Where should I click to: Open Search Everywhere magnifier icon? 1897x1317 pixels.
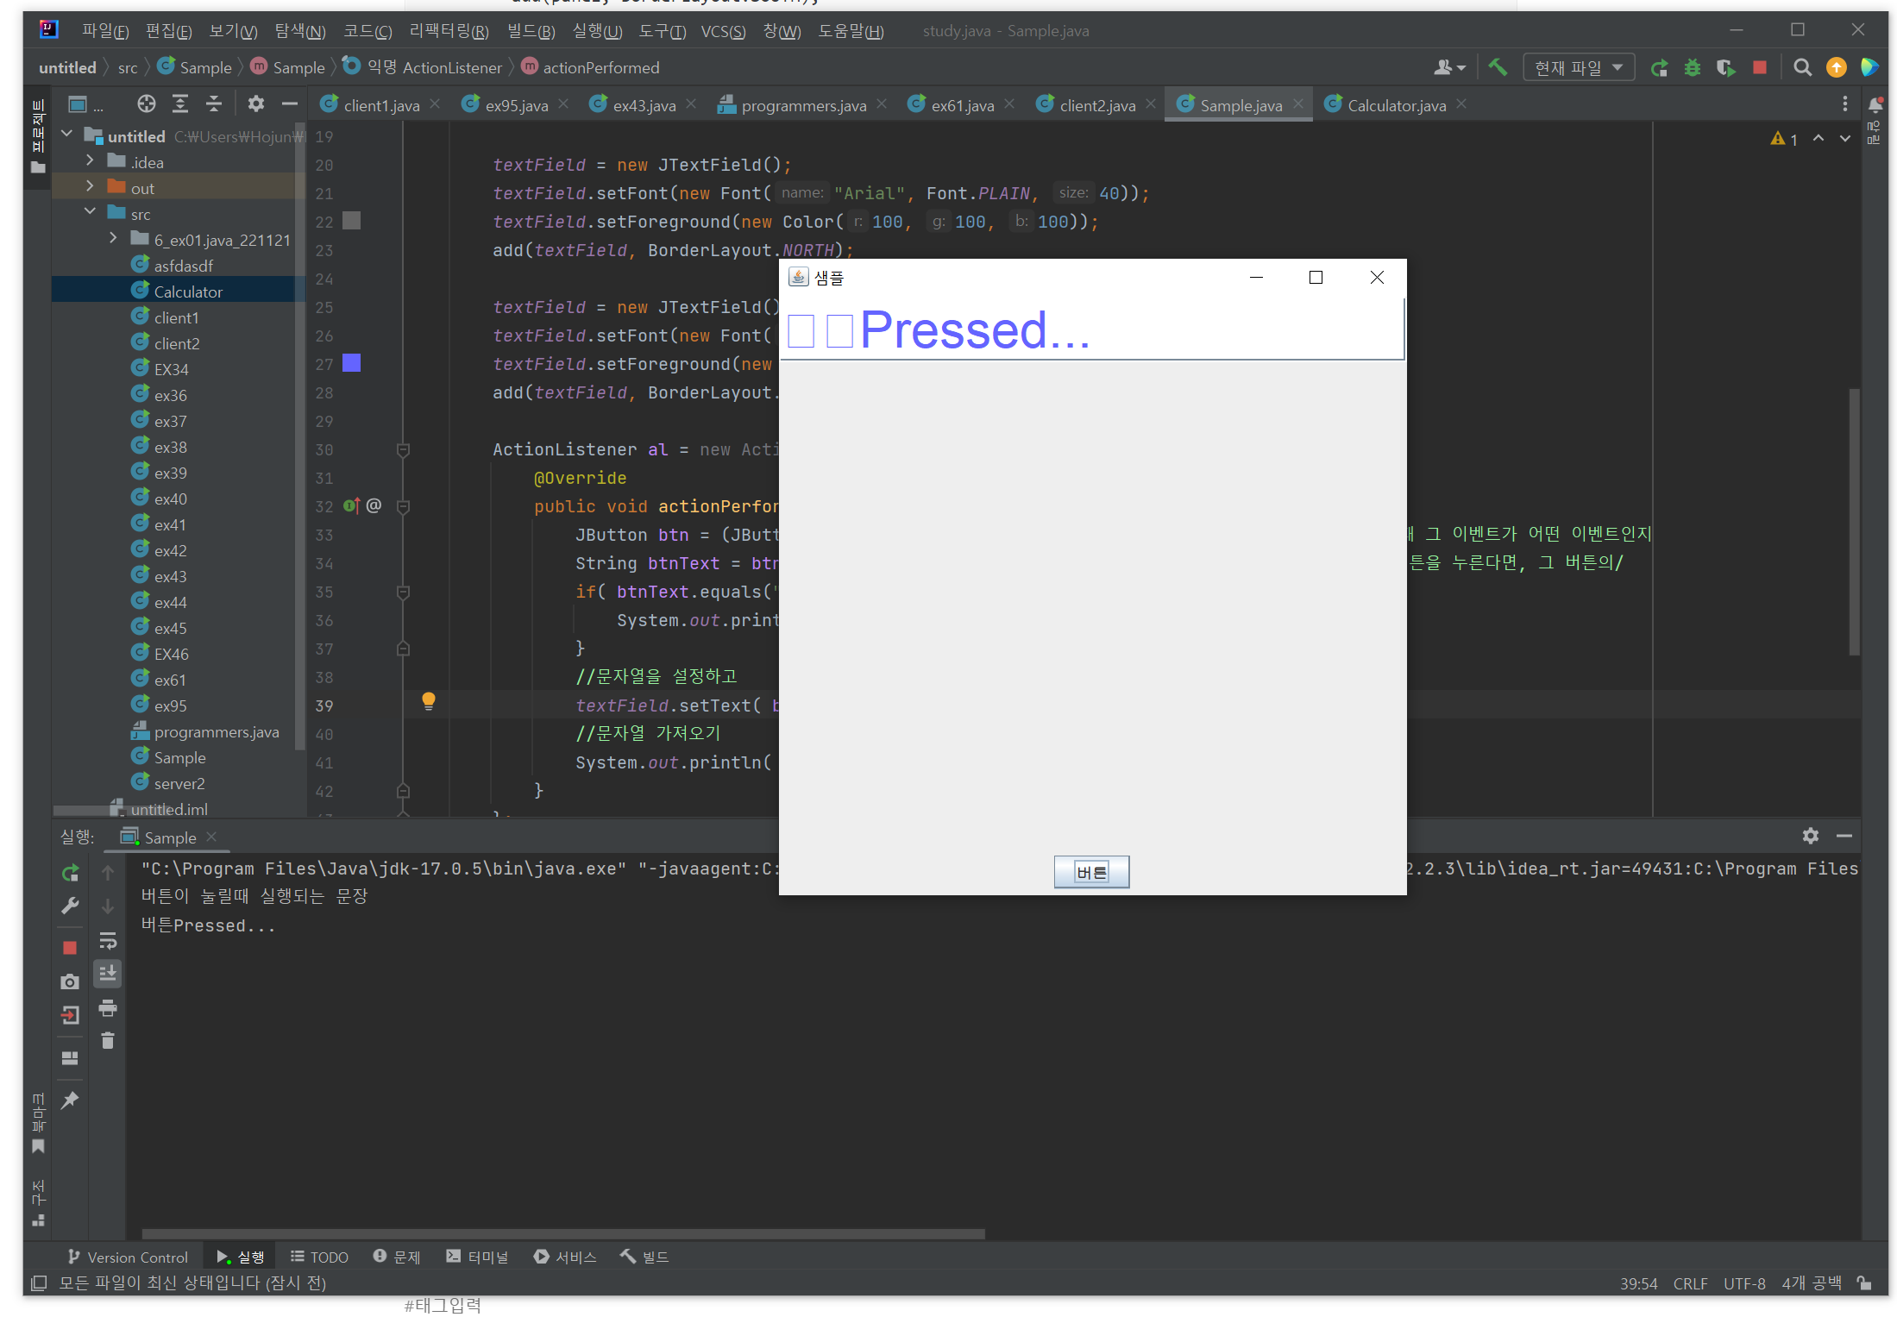coord(1801,67)
